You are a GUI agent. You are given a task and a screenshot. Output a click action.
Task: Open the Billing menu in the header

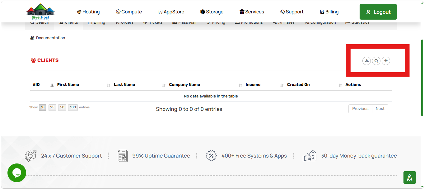329,12
